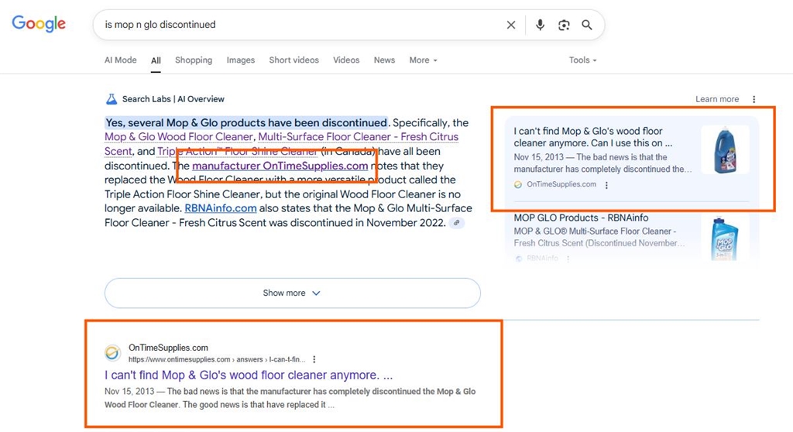Open the Tools dropdown

(582, 60)
